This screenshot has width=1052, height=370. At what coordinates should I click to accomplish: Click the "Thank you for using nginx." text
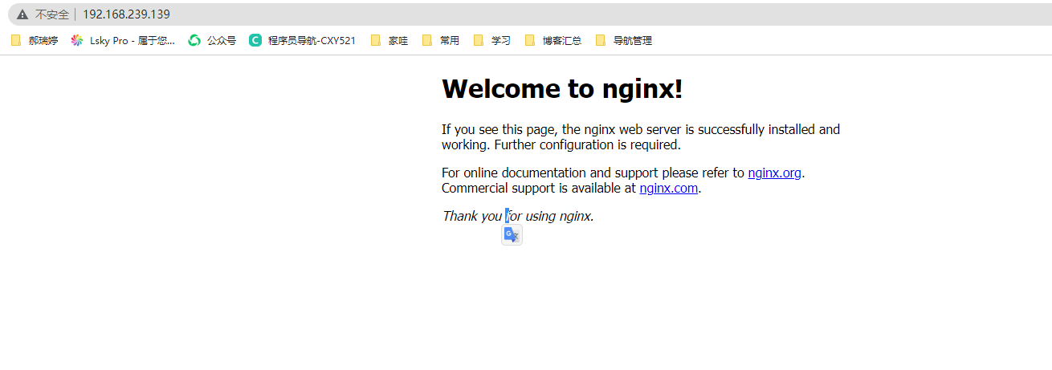[518, 216]
